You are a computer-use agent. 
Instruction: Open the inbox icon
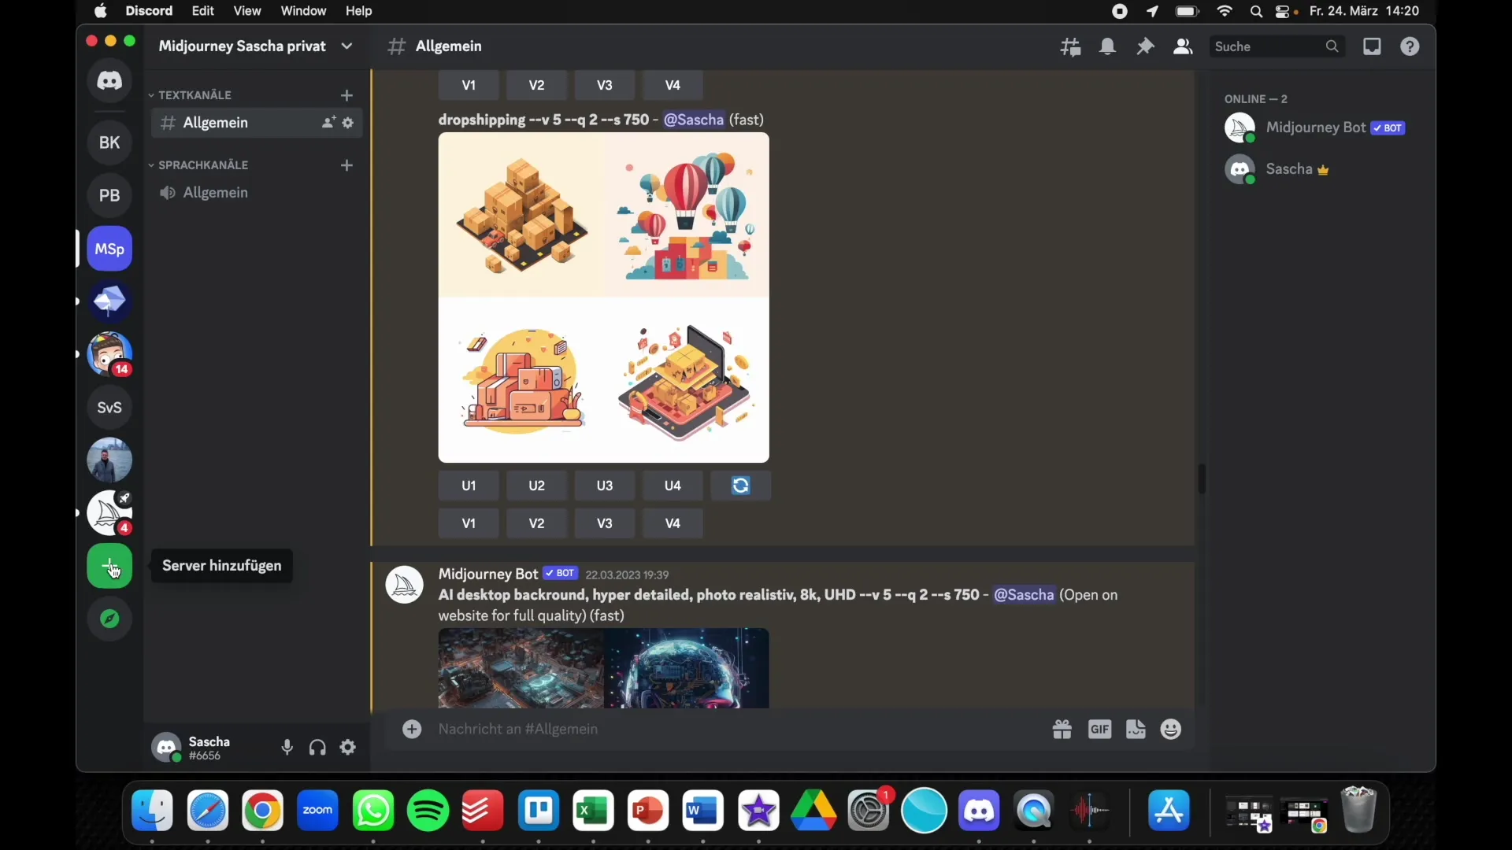click(1373, 47)
